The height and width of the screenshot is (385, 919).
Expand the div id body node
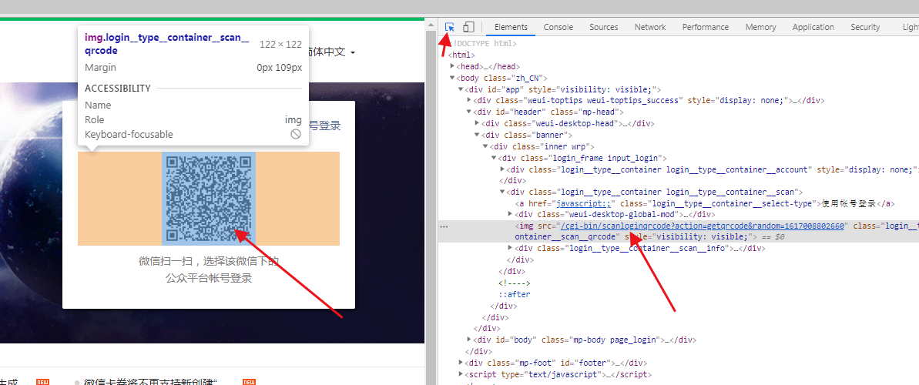point(469,340)
